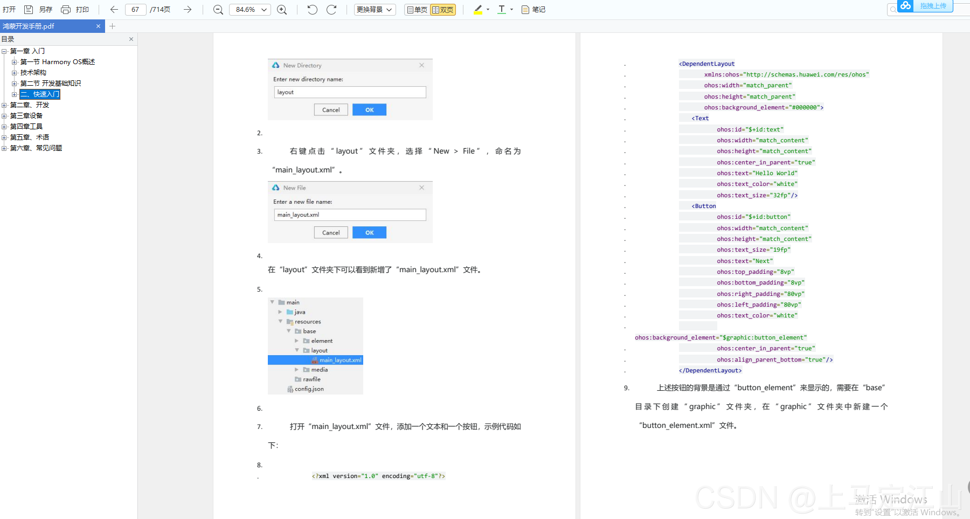The width and height of the screenshot is (970, 519).
Task: Switch to 单页 single page view
Action: tap(417, 10)
